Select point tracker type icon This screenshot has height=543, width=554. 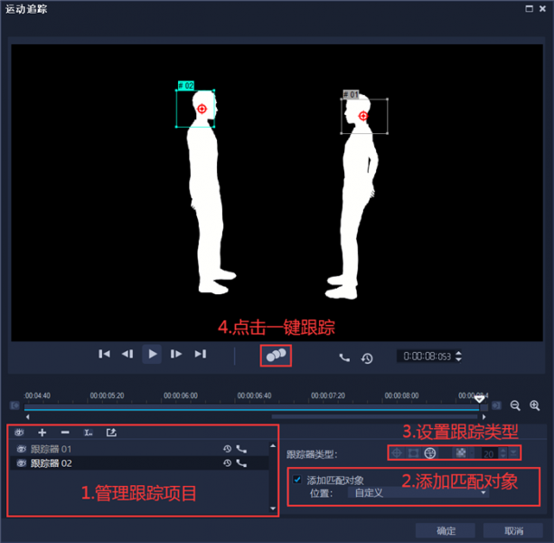pos(397,452)
